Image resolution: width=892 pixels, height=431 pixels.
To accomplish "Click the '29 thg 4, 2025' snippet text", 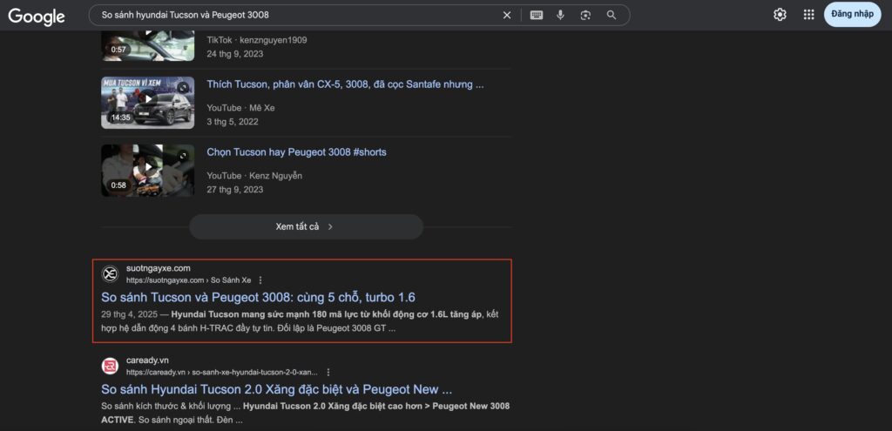I will [x=130, y=314].
